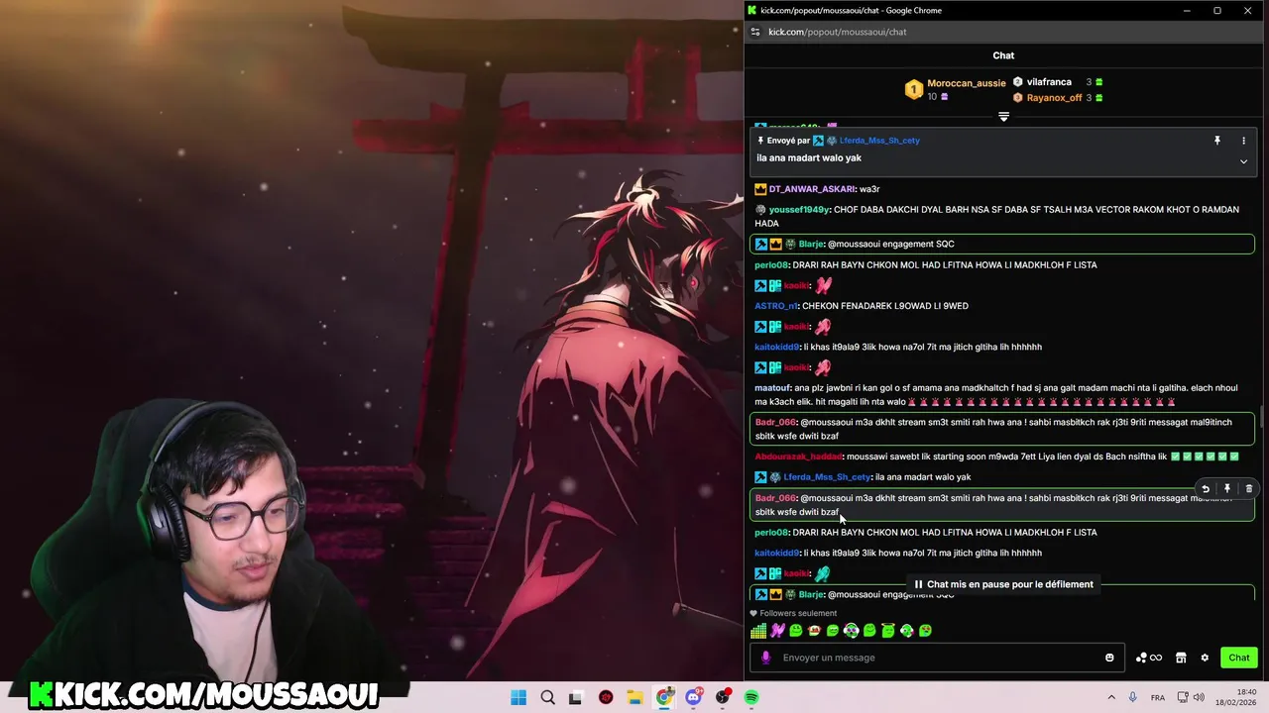
Task: Open DT_ANWAR_ASKARI username profile
Action: tap(811, 189)
